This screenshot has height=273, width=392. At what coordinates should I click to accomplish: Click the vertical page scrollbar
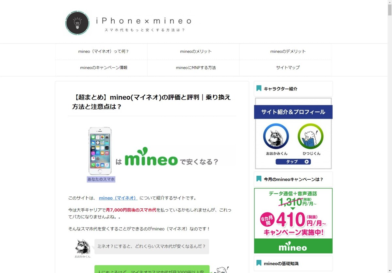tap(390, 136)
